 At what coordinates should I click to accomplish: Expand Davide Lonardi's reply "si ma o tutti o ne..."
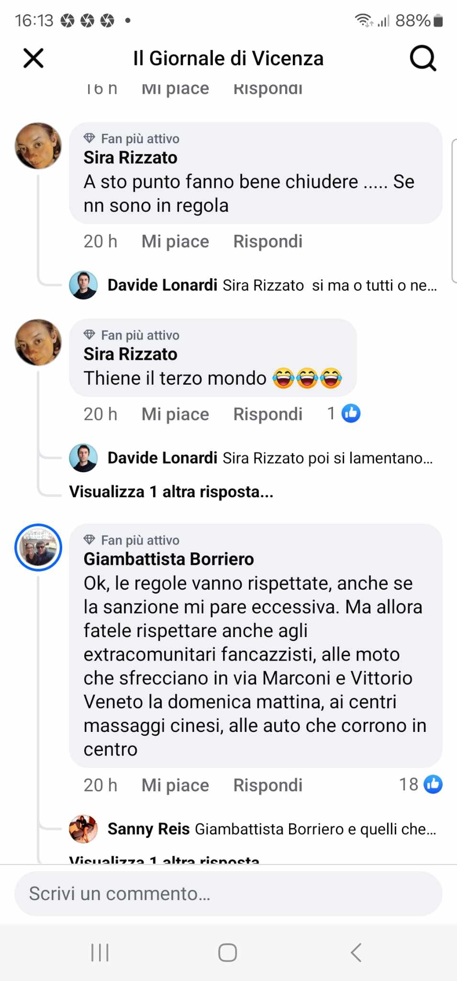[272, 285]
